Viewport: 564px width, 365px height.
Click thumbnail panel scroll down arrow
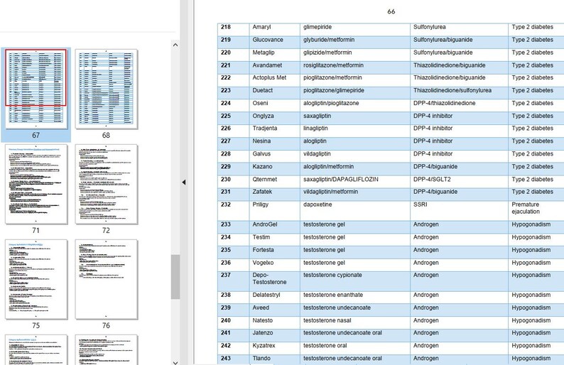pyautogui.click(x=175, y=362)
